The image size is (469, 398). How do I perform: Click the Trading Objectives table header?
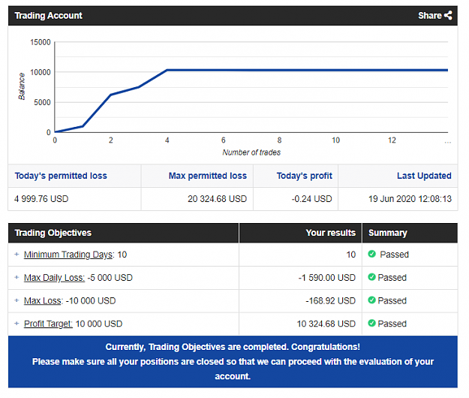click(53, 233)
